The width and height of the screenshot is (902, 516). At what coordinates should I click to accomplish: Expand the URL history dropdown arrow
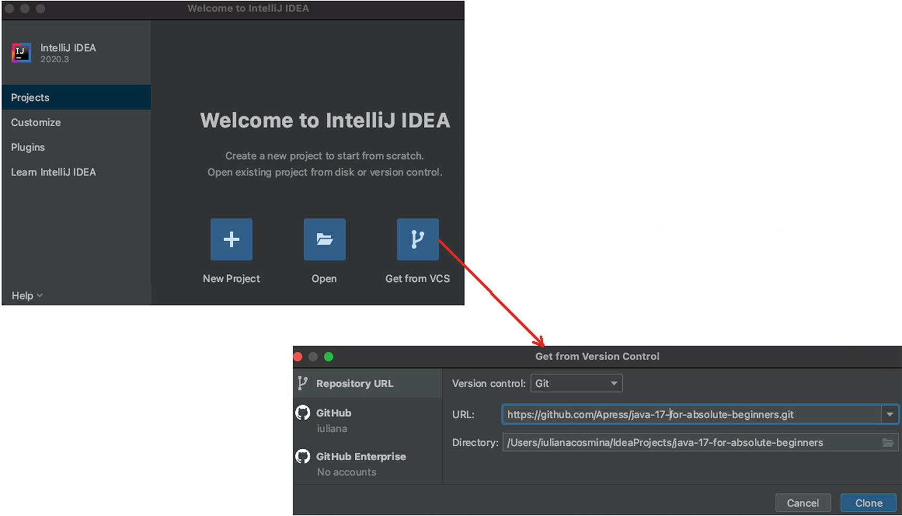[x=890, y=414]
